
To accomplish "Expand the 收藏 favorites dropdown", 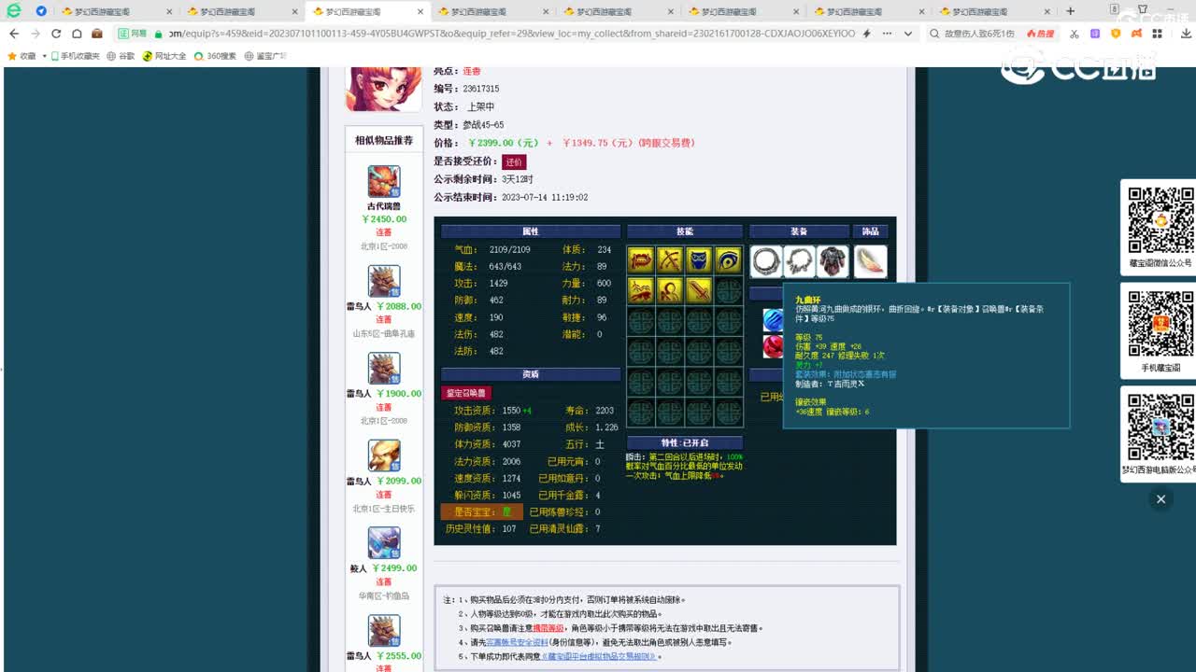I will click(43, 54).
